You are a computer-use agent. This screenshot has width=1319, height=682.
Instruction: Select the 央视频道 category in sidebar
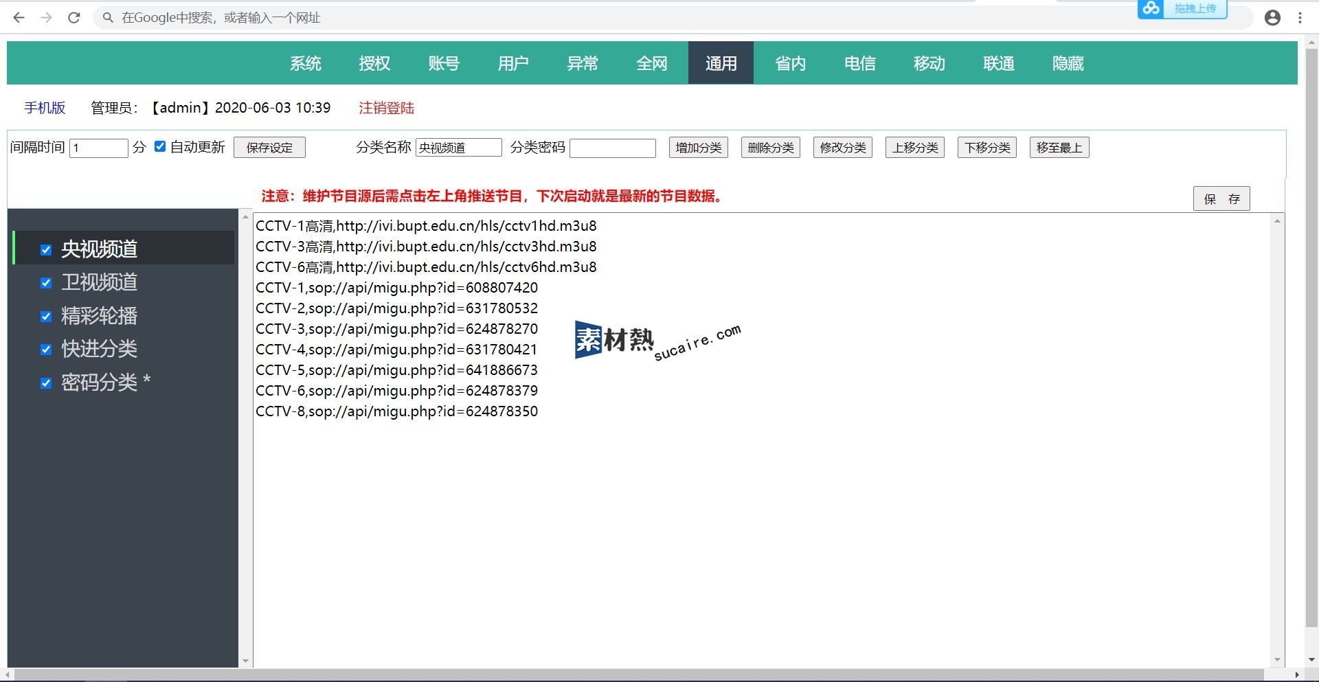point(99,249)
